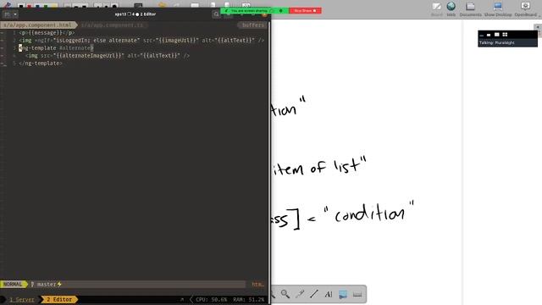Click the NORMAL mode indicator
The height and width of the screenshot is (305, 542).
13,285
